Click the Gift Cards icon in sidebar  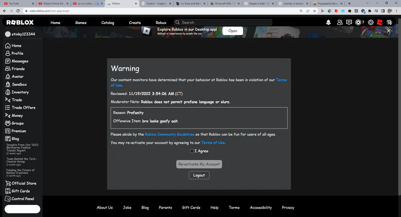coord(8,191)
